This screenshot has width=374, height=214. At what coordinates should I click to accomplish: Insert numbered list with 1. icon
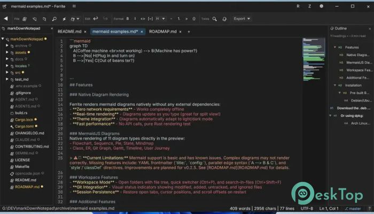(x=178, y=19)
